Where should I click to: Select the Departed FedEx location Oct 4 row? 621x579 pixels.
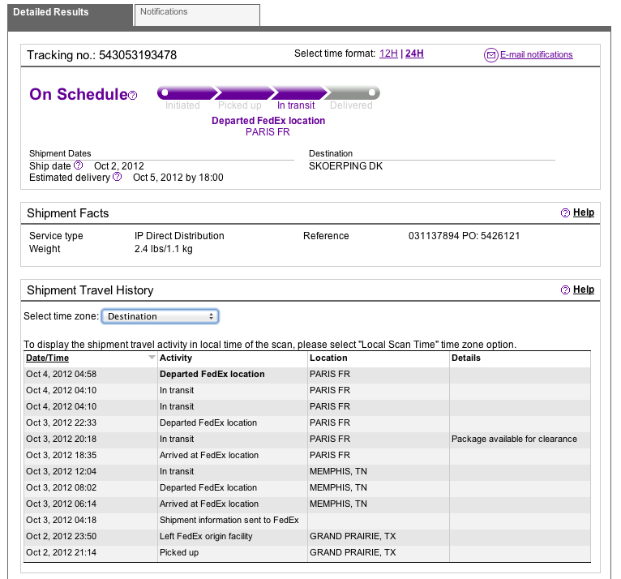click(212, 374)
